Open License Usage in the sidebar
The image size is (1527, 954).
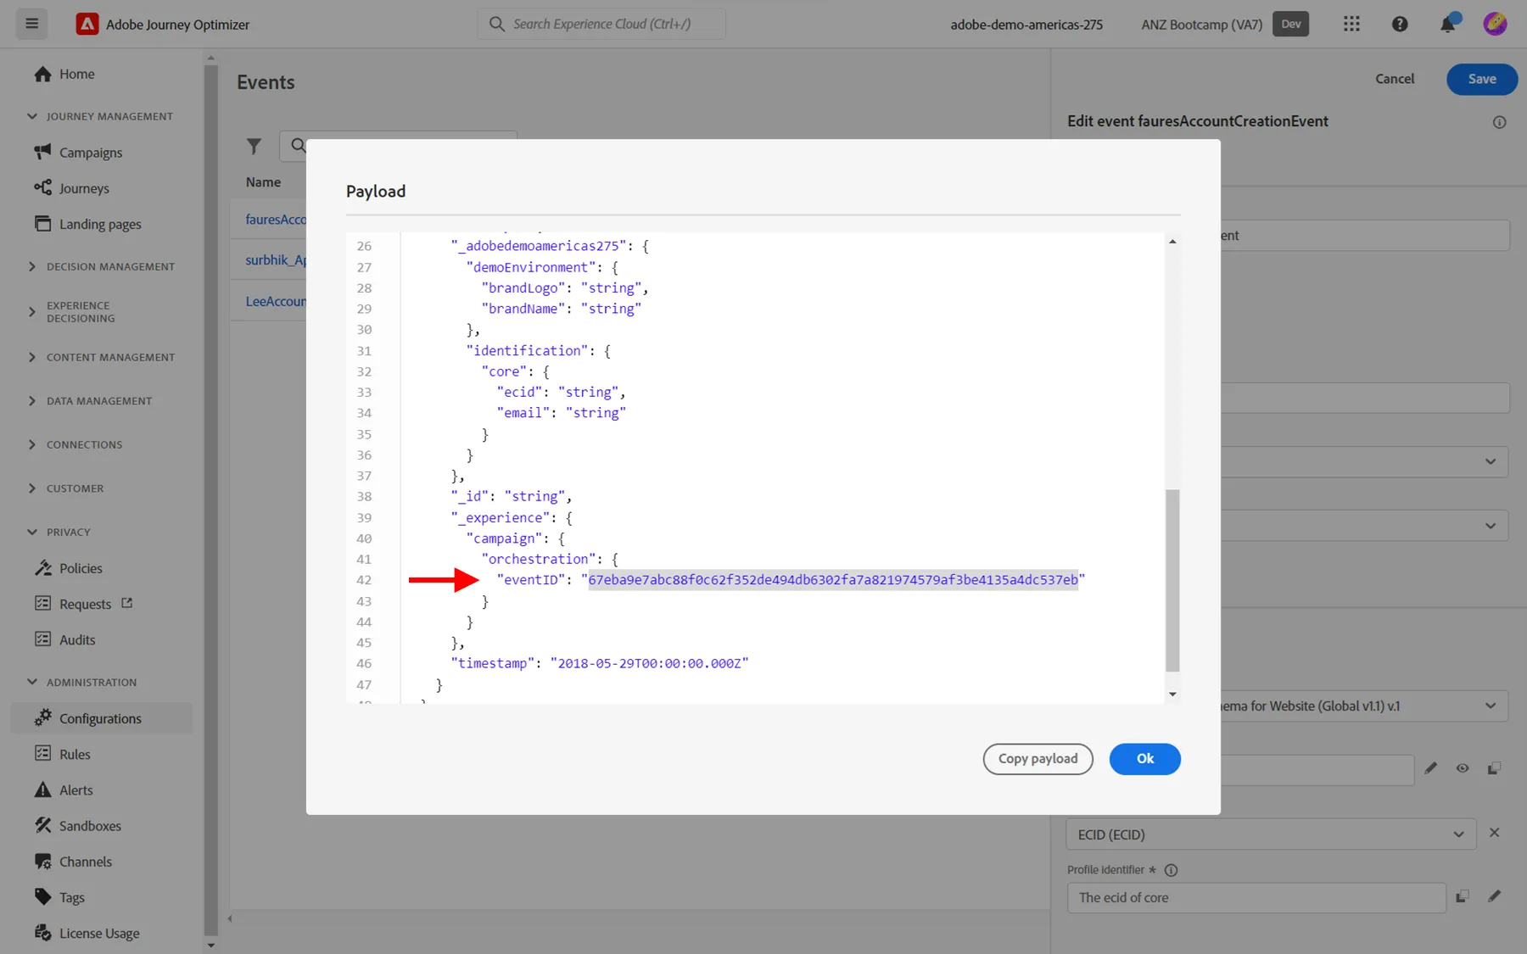99,933
